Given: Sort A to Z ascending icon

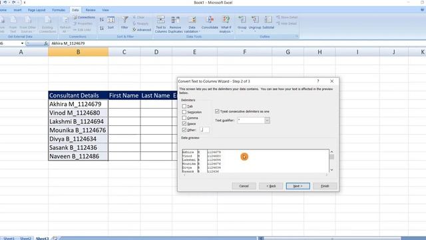Looking at the screenshot, I should click(102, 19).
